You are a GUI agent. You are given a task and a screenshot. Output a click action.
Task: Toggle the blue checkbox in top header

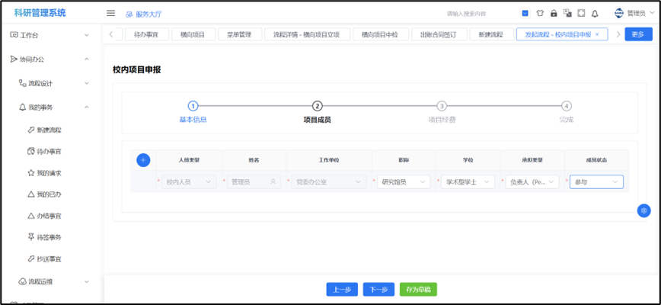(x=525, y=13)
